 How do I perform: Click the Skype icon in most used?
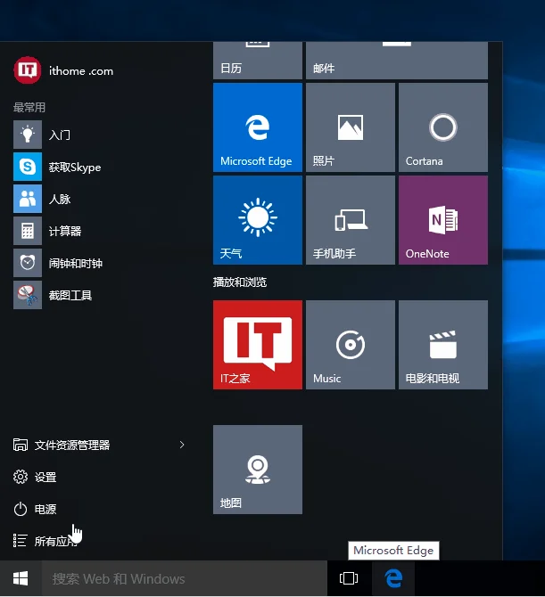pyautogui.click(x=28, y=167)
